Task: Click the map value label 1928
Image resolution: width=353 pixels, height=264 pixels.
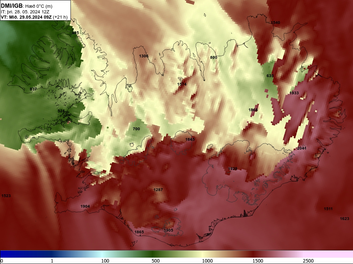Action: tap(233, 169)
